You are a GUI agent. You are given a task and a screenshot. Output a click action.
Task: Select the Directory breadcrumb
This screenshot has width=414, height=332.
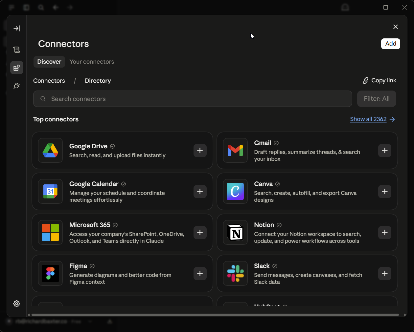click(98, 81)
